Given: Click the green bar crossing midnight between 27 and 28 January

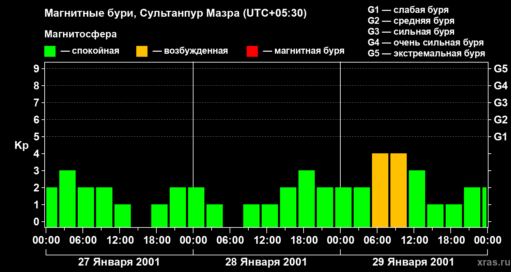Looking at the screenshot, I should point(196,207).
